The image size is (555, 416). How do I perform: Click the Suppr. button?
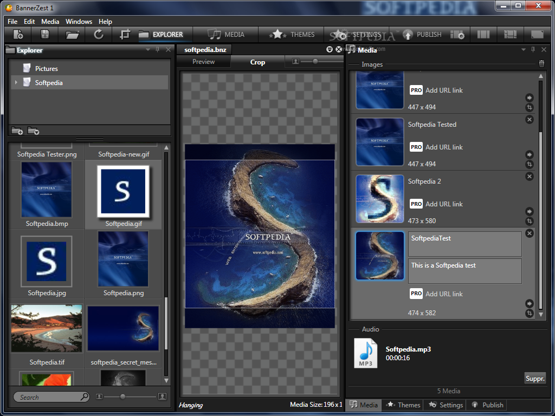click(535, 378)
